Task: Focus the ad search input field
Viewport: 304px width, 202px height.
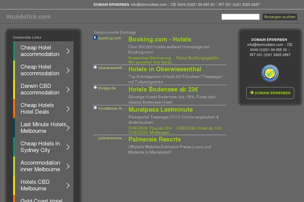Action: coord(240,17)
